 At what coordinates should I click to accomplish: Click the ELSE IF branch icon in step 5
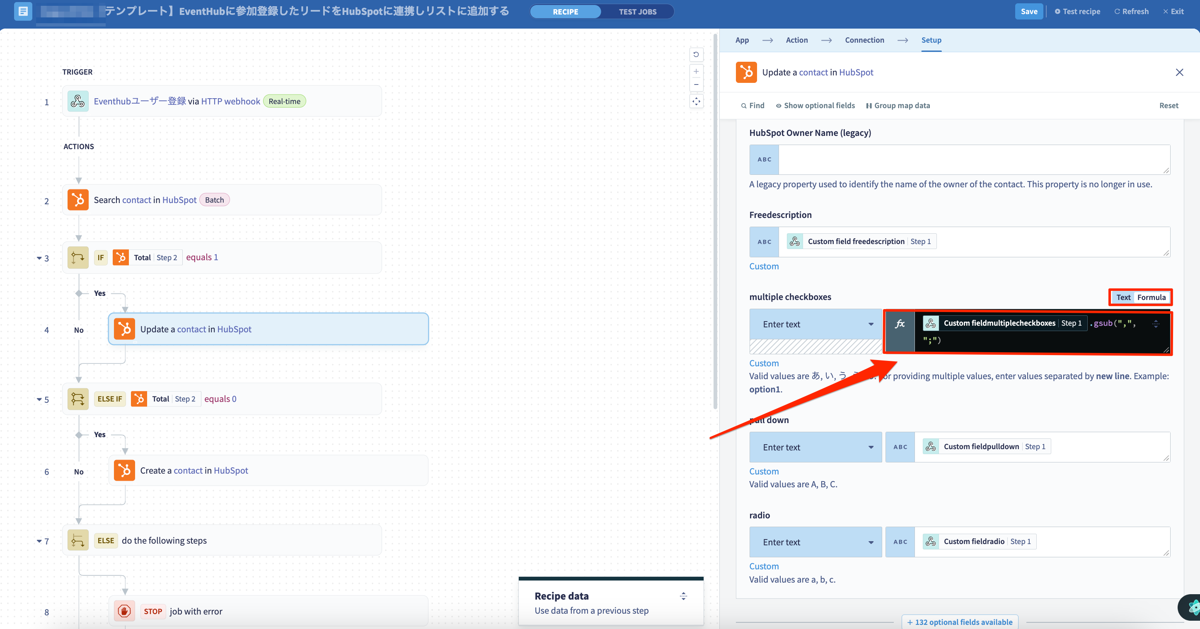point(78,399)
